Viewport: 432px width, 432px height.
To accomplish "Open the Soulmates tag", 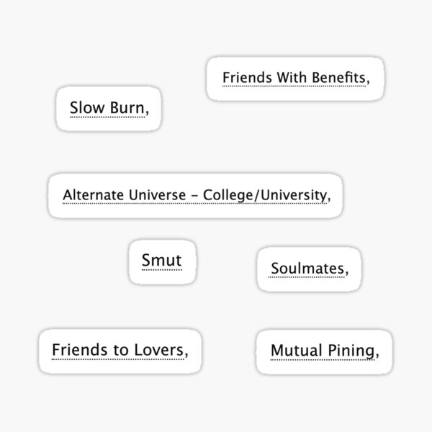I will pyautogui.click(x=307, y=269).
